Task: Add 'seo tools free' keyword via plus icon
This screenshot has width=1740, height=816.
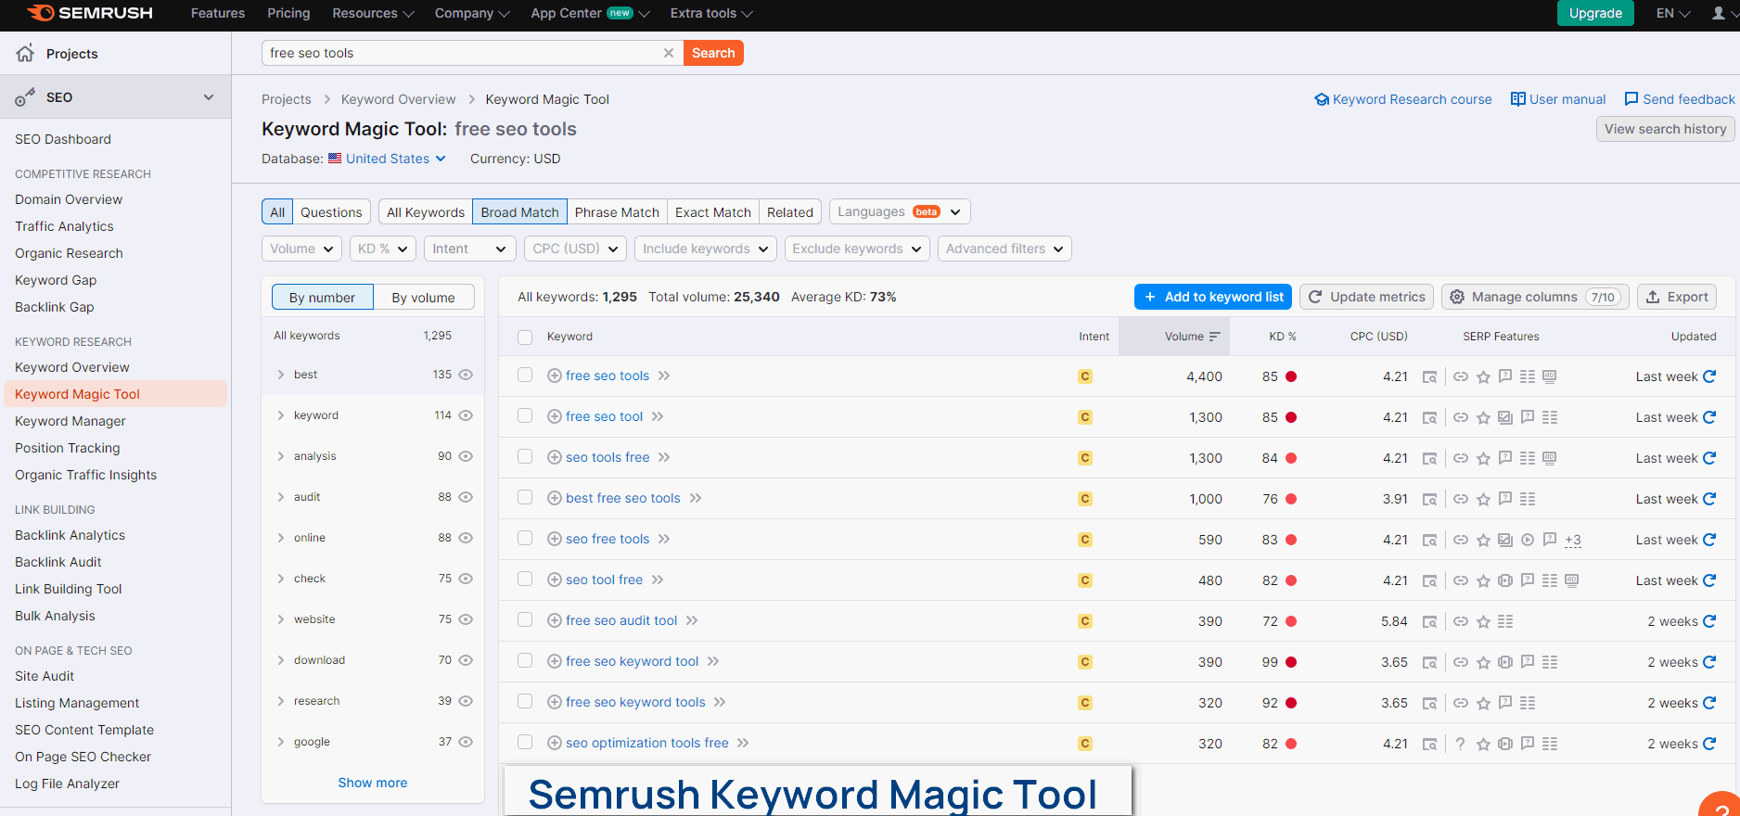Action: (x=555, y=457)
